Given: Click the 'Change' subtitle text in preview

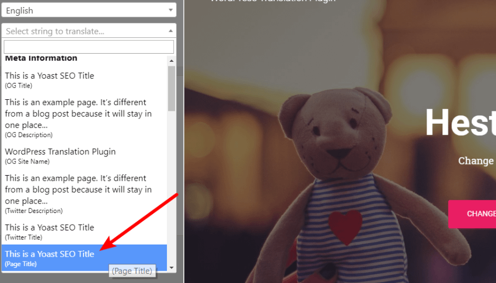Looking at the screenshot, I should pos(476,160).
